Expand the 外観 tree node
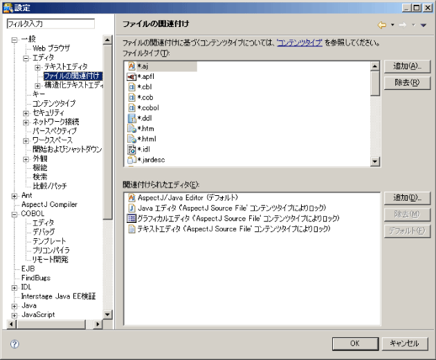This screenshot has height=360, width=436. (26, 159)
